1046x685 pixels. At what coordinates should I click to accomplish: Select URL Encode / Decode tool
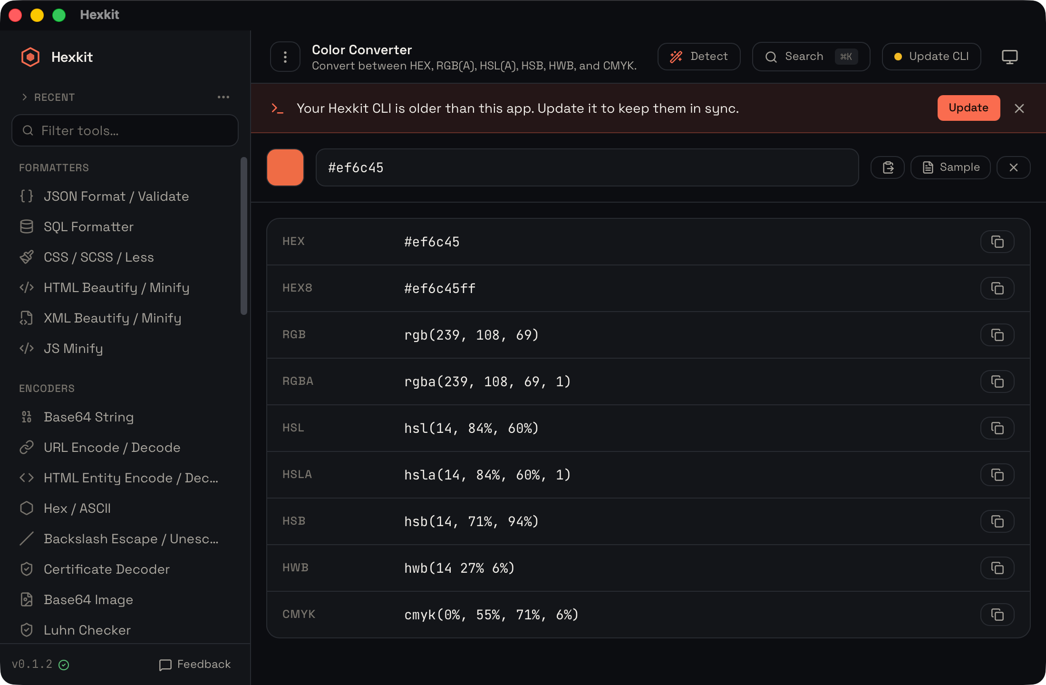click(x=125, y=448)
